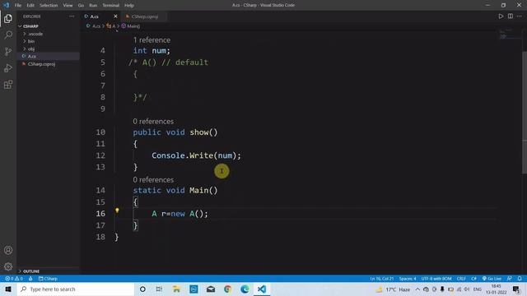Open the Selection menu

pyautogui.click(x=49, y=5)
